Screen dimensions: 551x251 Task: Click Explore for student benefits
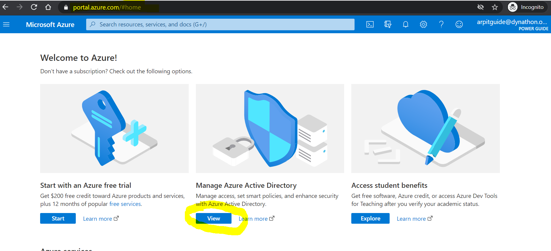[370, 218]
